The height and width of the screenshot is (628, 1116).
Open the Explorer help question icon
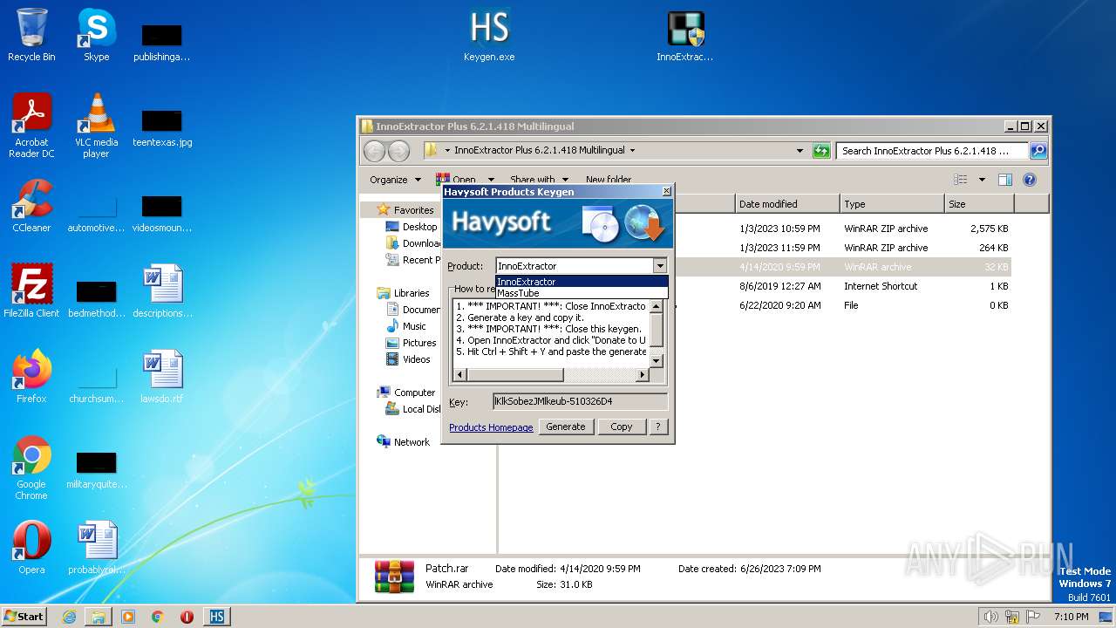(1030, 180)
